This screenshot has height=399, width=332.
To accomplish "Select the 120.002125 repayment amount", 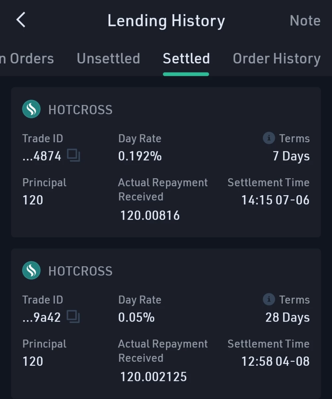I will pos(153,377).
